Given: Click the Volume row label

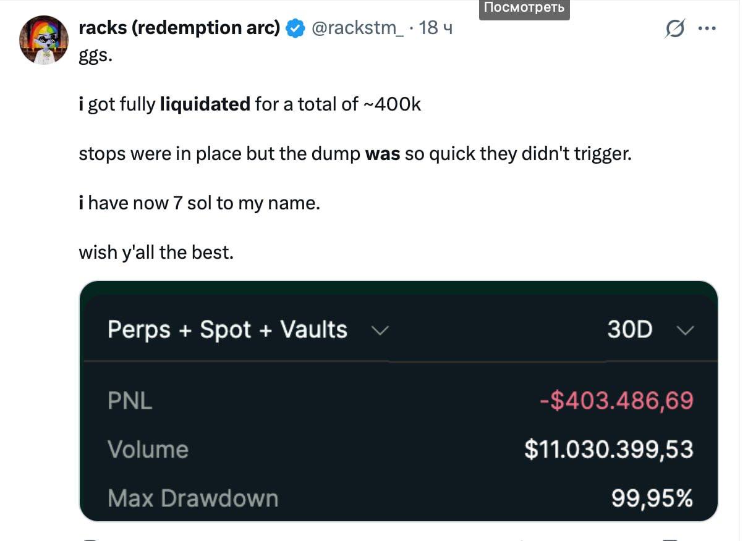Looking at the screenshot, I should pos(148,449).
